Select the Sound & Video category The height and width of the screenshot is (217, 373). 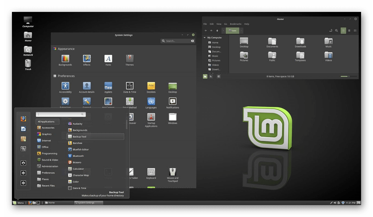[48, 160]
